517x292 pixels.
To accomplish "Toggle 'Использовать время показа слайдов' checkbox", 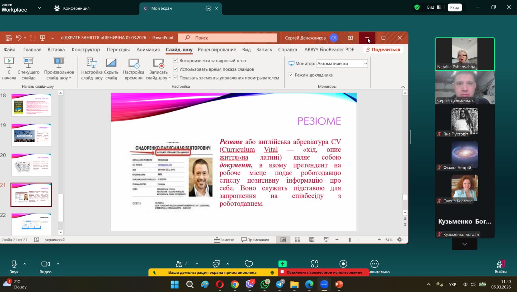I will pyautogui.click(x=175, y=69).
